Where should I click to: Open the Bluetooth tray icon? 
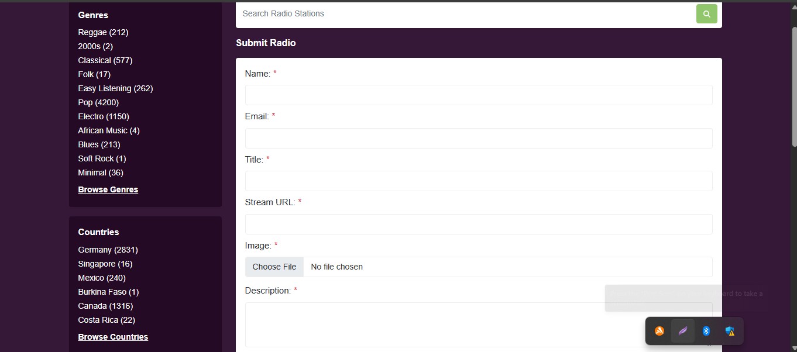point(706,331)
